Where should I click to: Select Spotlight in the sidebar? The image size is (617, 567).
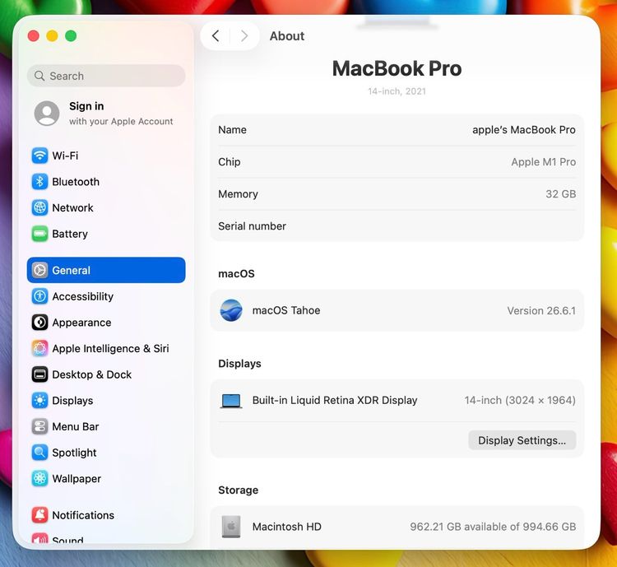click(x=106, y=453)
